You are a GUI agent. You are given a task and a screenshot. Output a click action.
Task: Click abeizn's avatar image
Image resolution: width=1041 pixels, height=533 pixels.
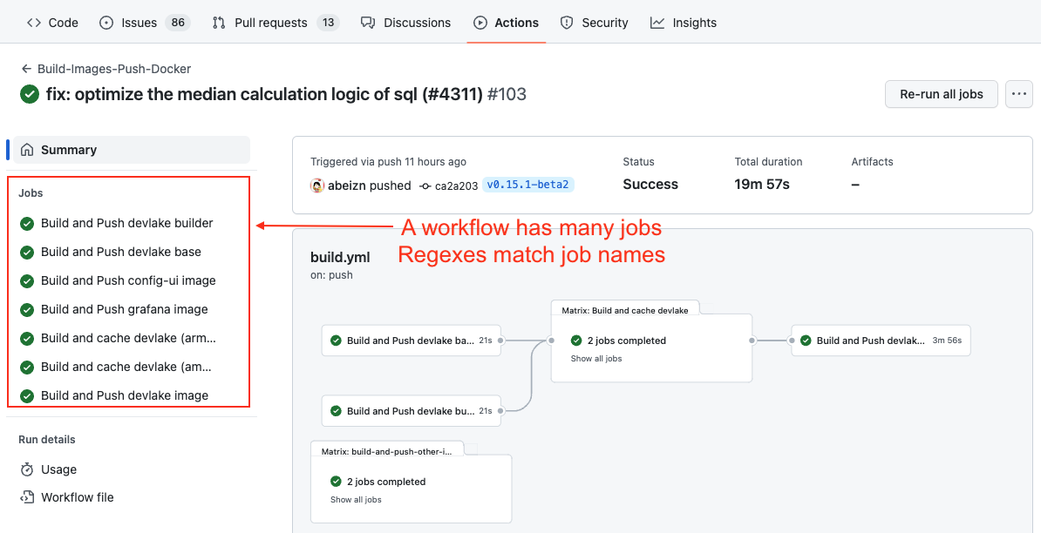(317, 186)
